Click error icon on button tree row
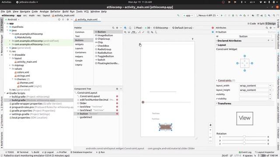280x157 pixels. click(117, 114)
